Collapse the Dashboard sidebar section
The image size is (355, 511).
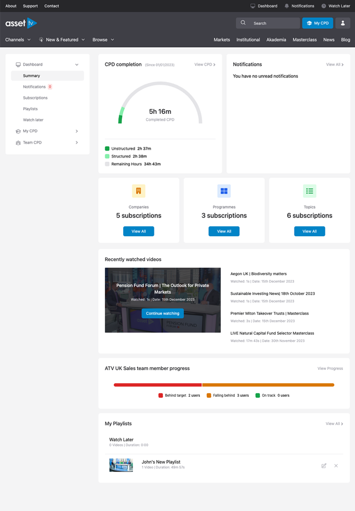[x=77, y=65]
